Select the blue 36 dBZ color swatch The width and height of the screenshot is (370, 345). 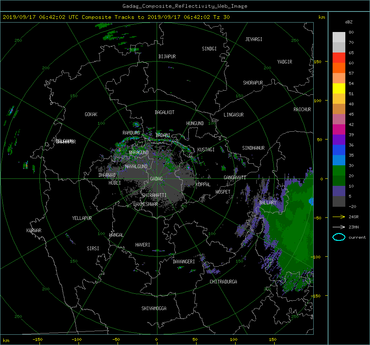(x=339, y=150)
